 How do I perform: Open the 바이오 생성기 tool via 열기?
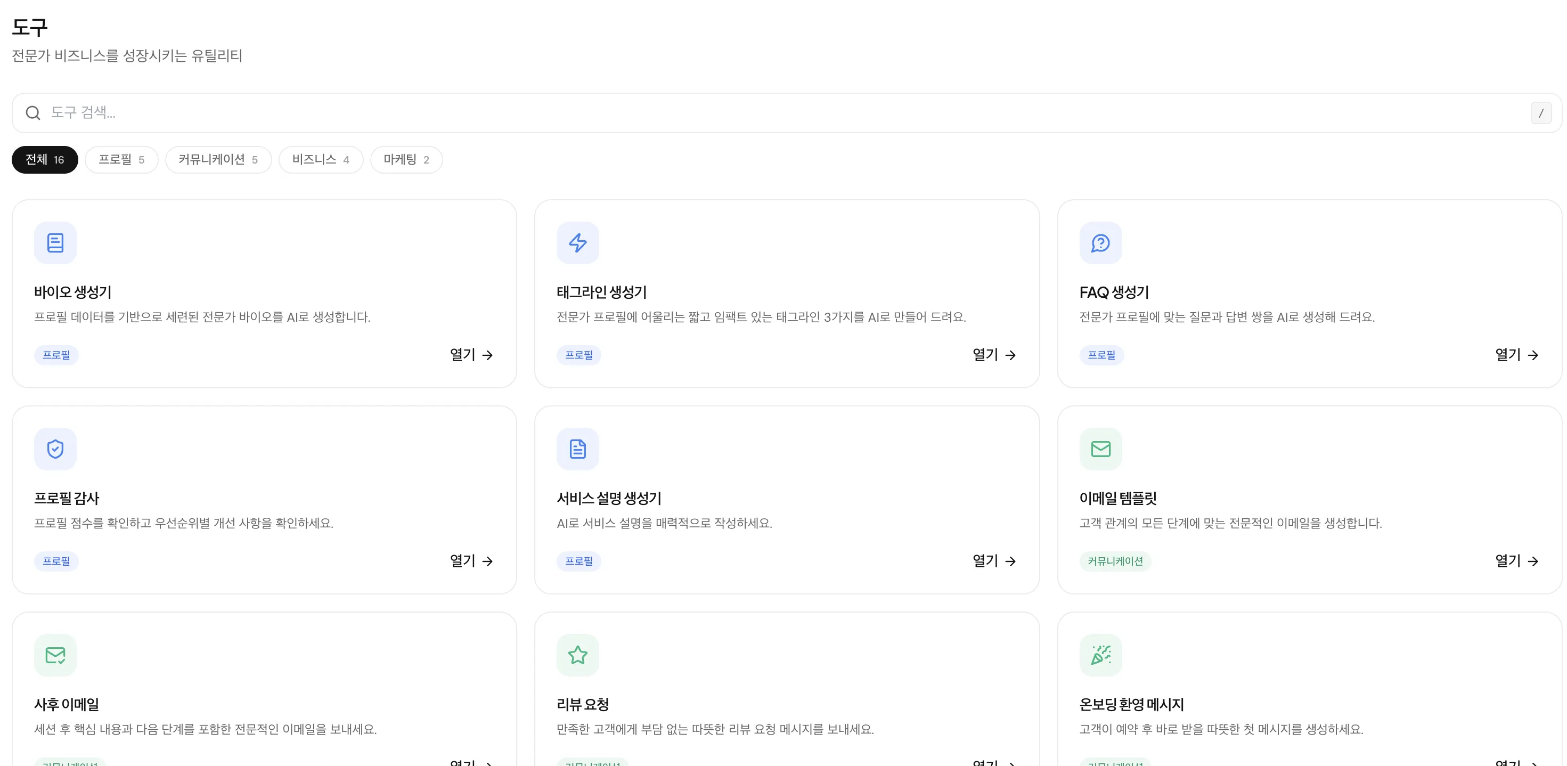point(471,355)
